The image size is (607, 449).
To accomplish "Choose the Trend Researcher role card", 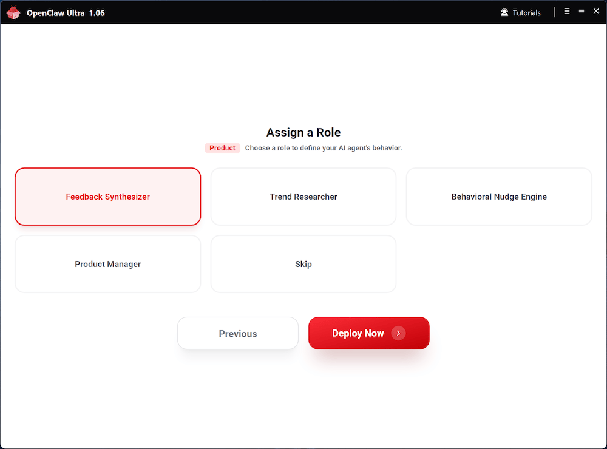I will [x=303, y=197].
